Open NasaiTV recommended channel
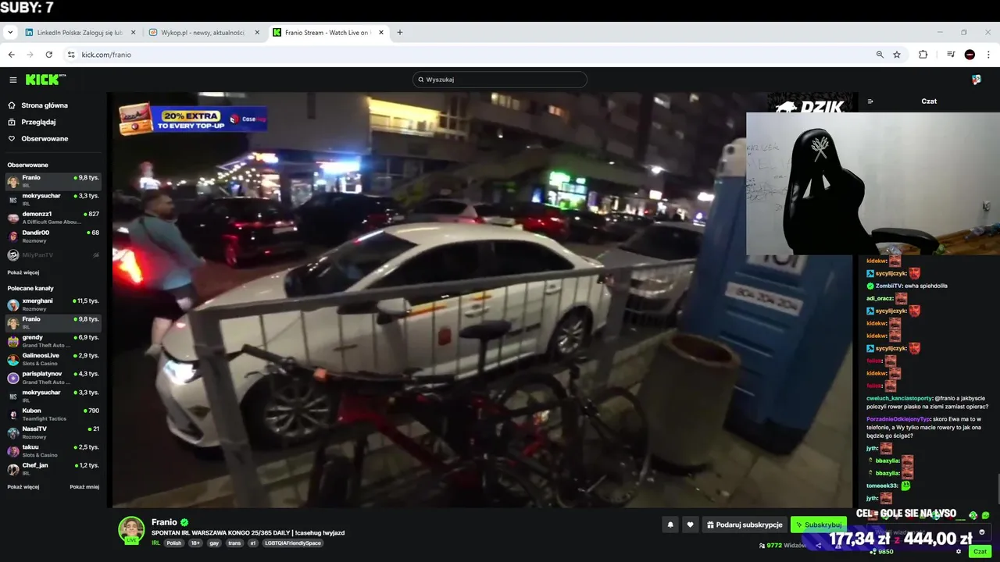The width and height of the screenshot is (1000, 562). click(53, 432)
